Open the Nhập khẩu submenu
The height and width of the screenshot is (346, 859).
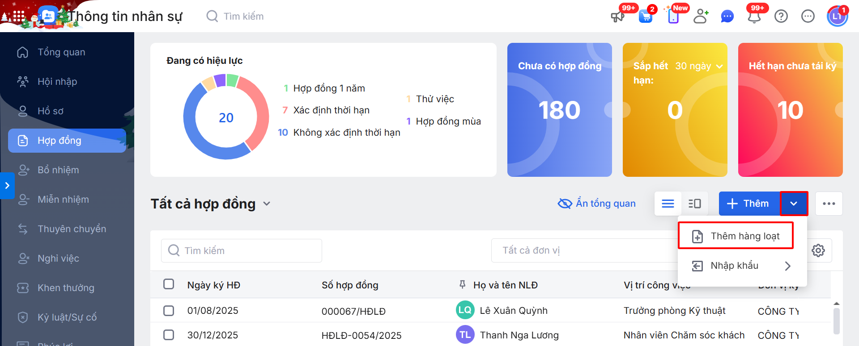coord(743,266)
